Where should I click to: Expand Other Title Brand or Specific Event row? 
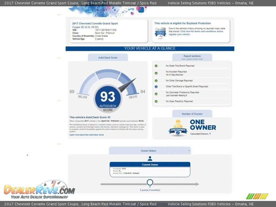click(x=187, y=87)
